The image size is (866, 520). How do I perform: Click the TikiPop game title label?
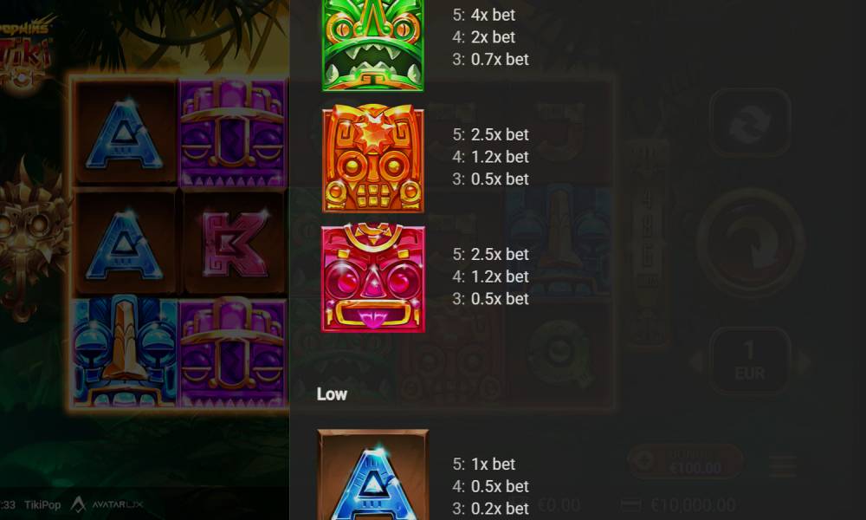(42, 505)
